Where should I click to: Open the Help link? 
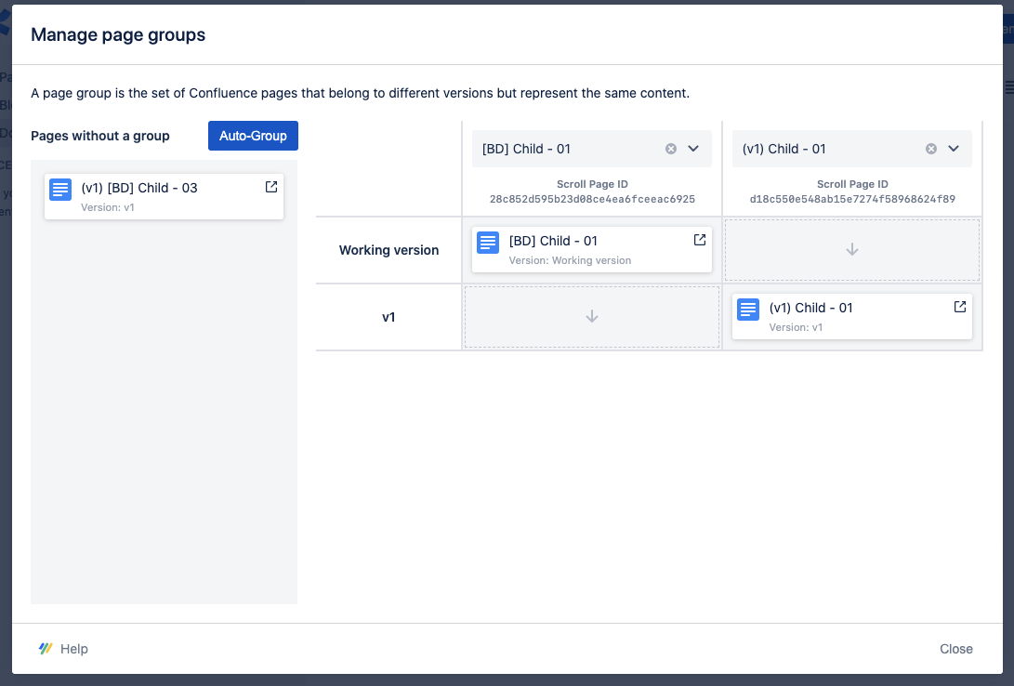[x=74, y=649]
